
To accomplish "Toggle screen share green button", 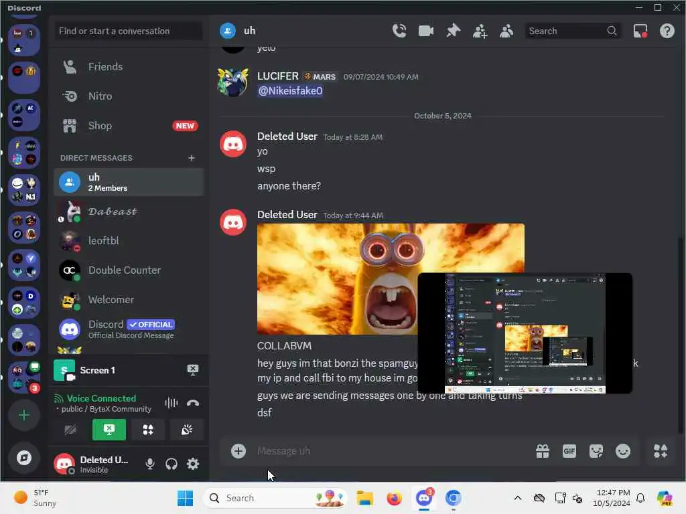I will (109, 430).
